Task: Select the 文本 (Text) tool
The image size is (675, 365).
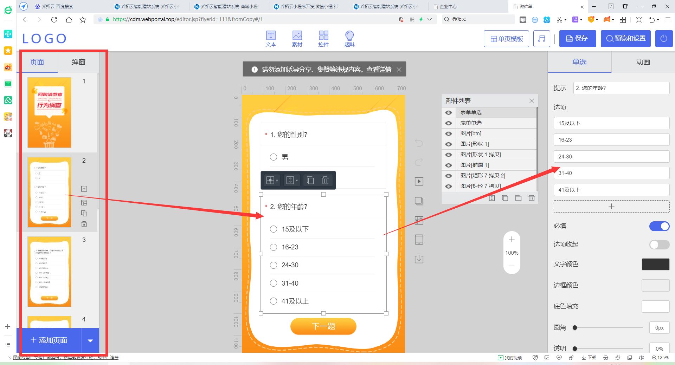Action: 271,38
